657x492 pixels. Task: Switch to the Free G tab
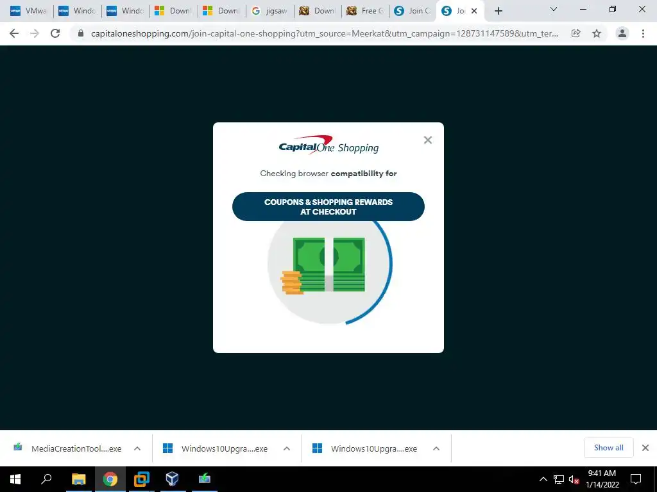pyautogui.click(x=365, y=11)
